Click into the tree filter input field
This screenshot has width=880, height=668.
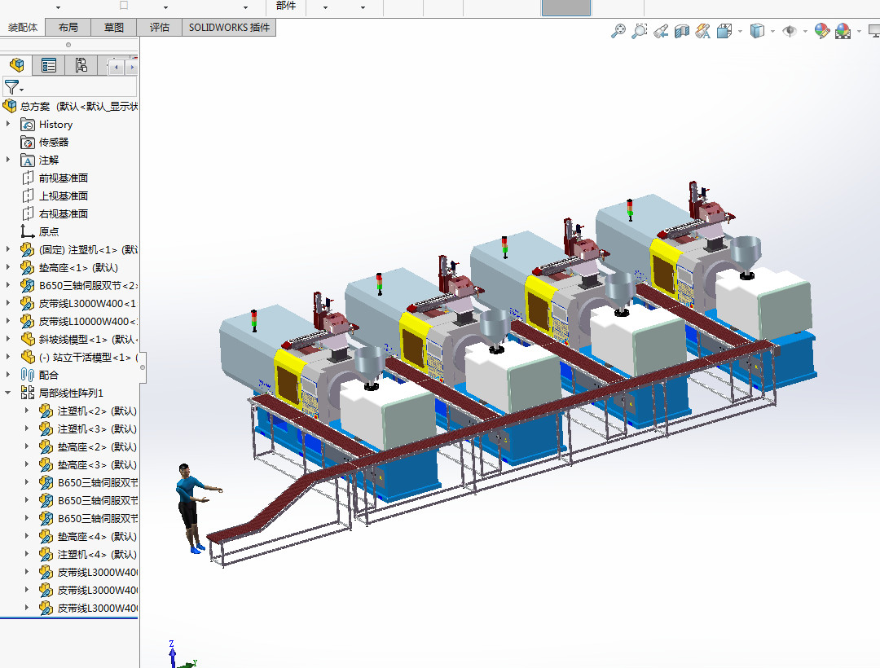80,87
